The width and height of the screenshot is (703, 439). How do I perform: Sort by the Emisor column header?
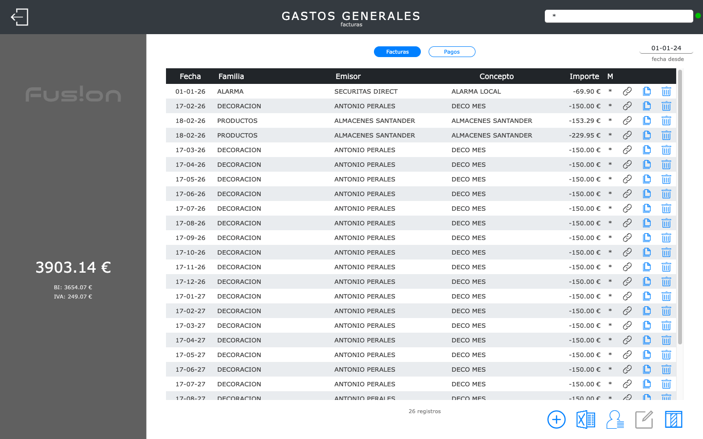[348, 76]
